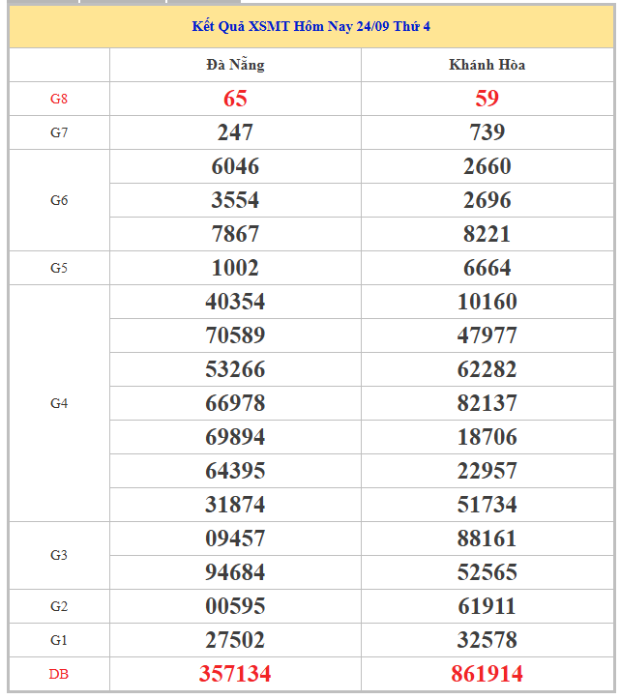This screenshot has width=620, height=699.
Task: Select Khánh Hòa G8 result 59
Action: 487,99
